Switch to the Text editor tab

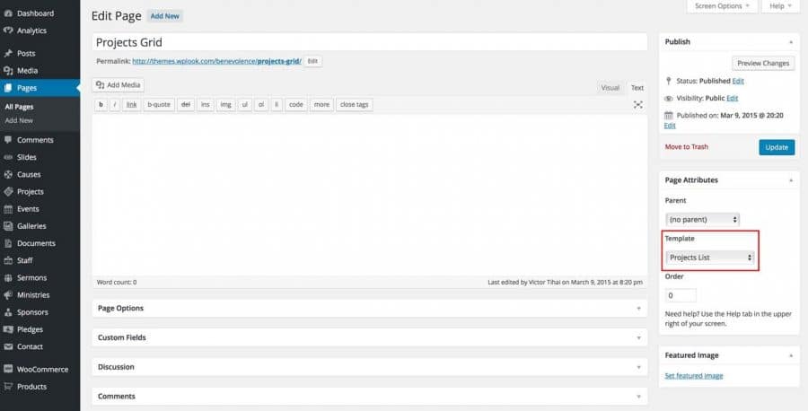click(637, 88)
